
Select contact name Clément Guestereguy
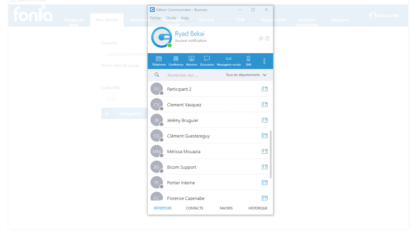[x=189, y=136]
